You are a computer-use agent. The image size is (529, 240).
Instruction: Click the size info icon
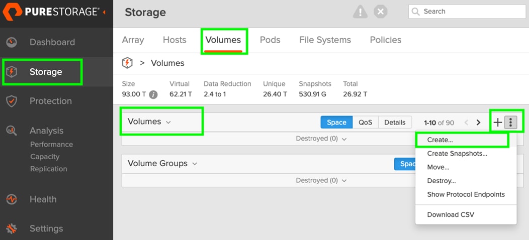point(153,94)
